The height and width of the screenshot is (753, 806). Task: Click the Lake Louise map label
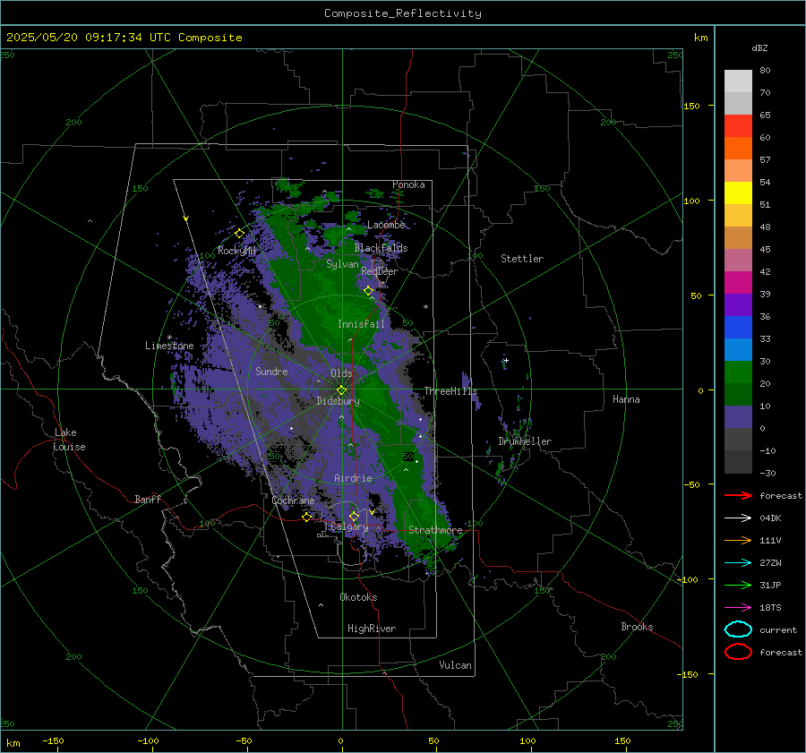pyautogui.click(x=69, y=440)
